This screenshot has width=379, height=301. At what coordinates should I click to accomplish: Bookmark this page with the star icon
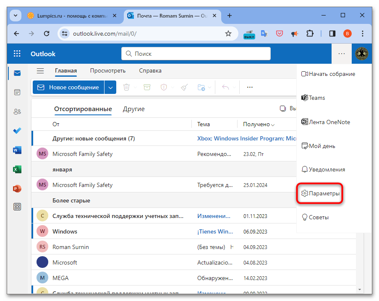(x=228, y=34)
